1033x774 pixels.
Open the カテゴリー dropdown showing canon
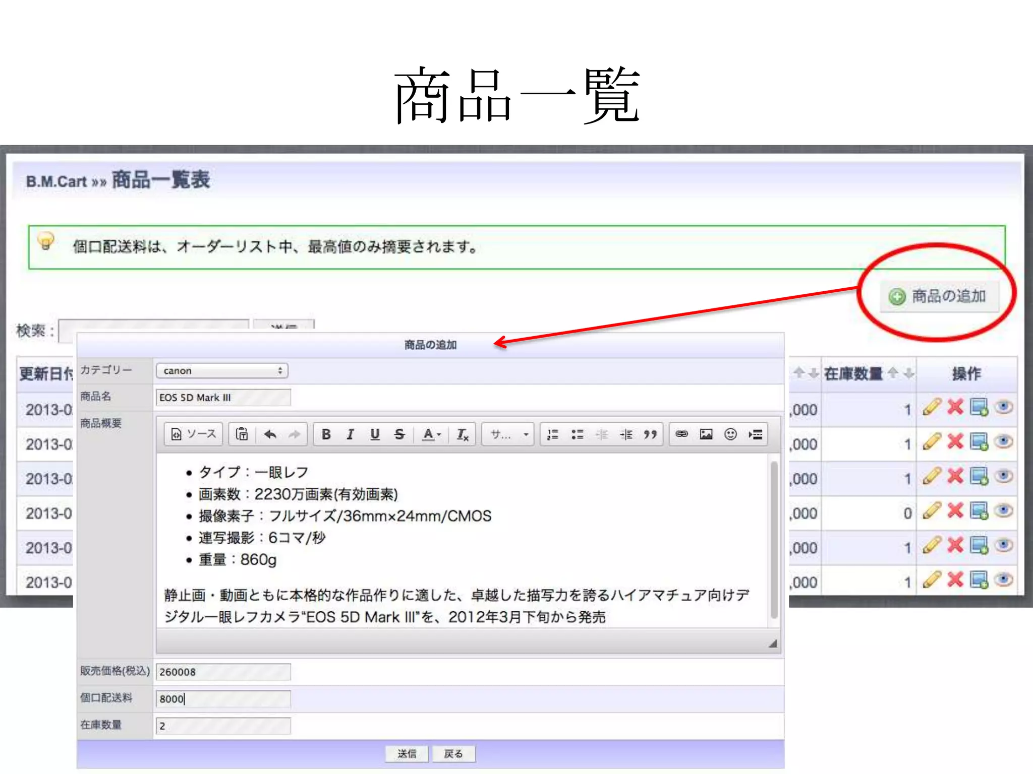tap(222, 371)
